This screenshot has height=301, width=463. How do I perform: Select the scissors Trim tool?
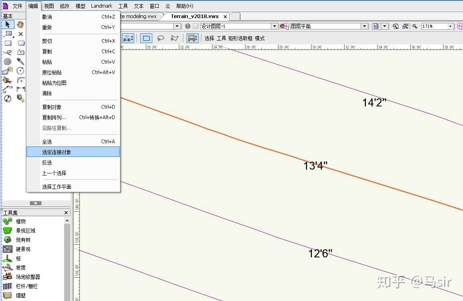7,80
